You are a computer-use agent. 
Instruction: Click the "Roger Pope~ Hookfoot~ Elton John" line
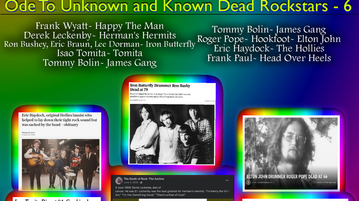point(269,39)
